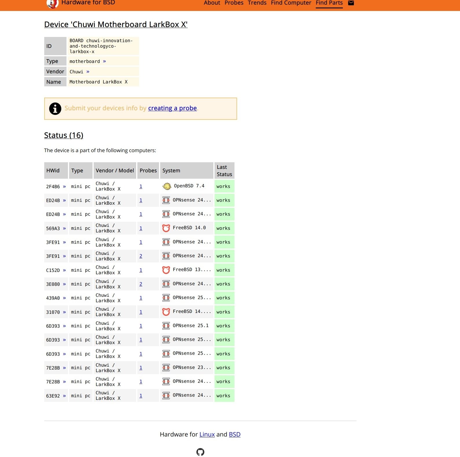Click the Hardware for BSD logo icon
460x457 pixels.
pos(52,4)
